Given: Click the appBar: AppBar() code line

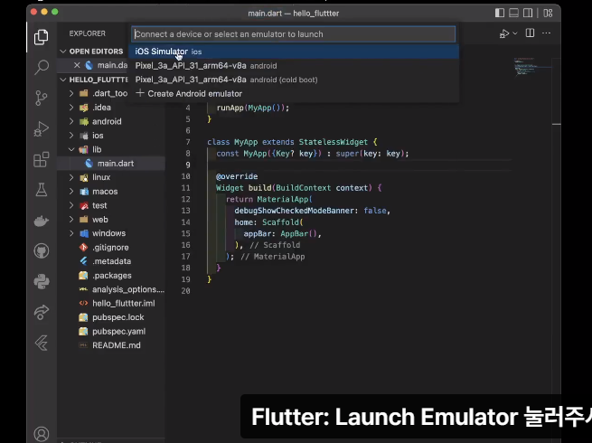Looking at the screenshot, I should [x=282, y=234].
